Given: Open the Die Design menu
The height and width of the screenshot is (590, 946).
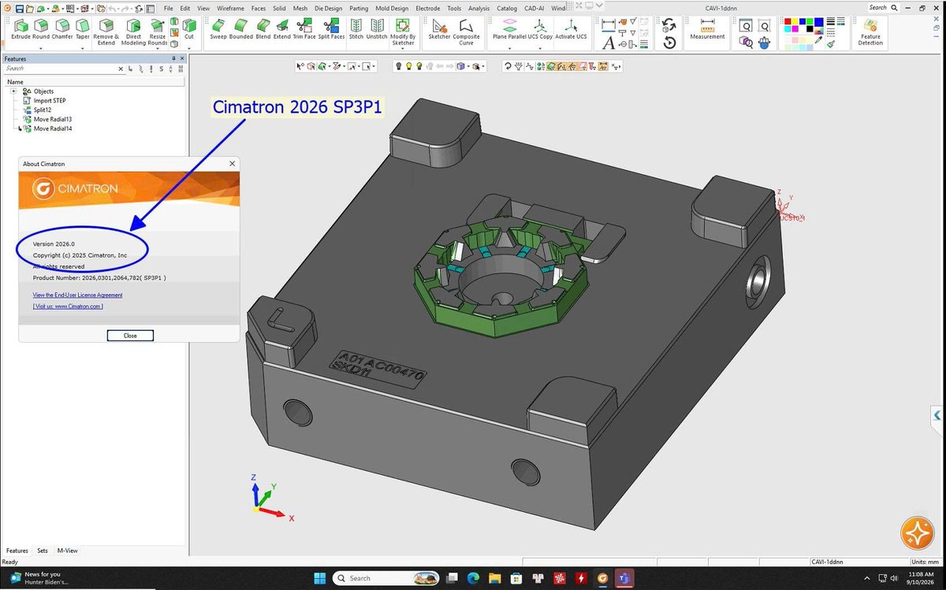Looking at the screenshot, I should coord(328,8).
